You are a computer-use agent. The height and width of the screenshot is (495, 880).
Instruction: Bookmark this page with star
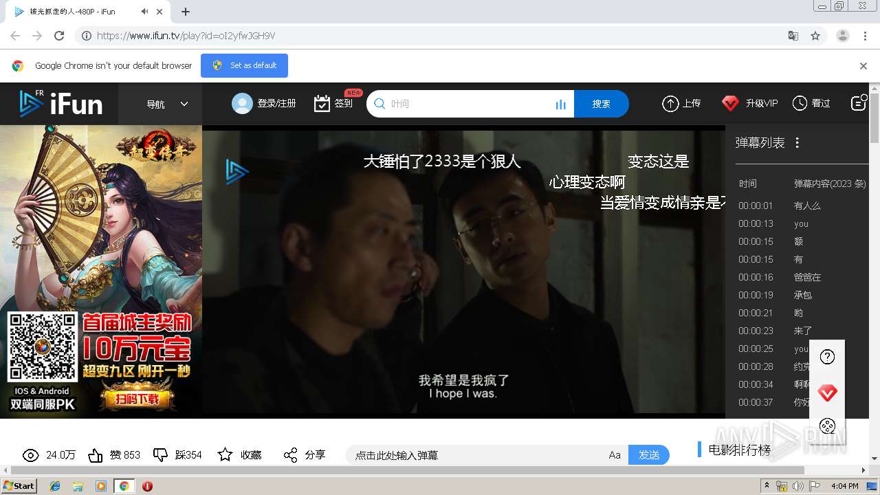[x=815, y=36]
